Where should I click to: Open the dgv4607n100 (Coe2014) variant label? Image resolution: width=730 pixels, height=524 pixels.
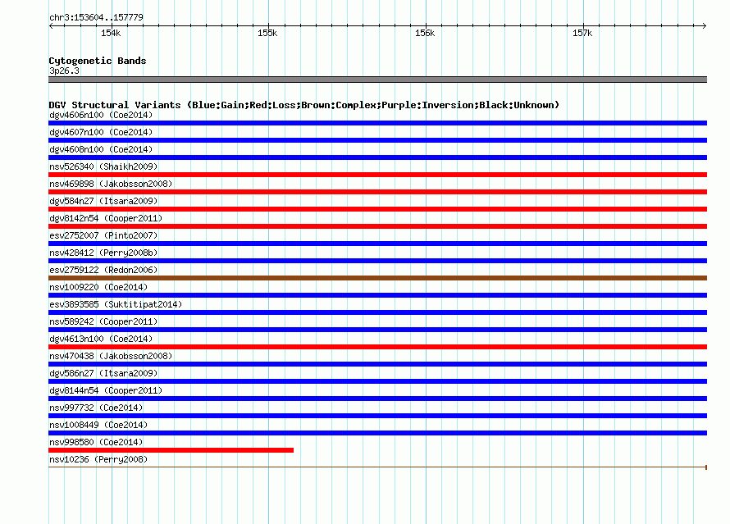(x=101, y=132)
